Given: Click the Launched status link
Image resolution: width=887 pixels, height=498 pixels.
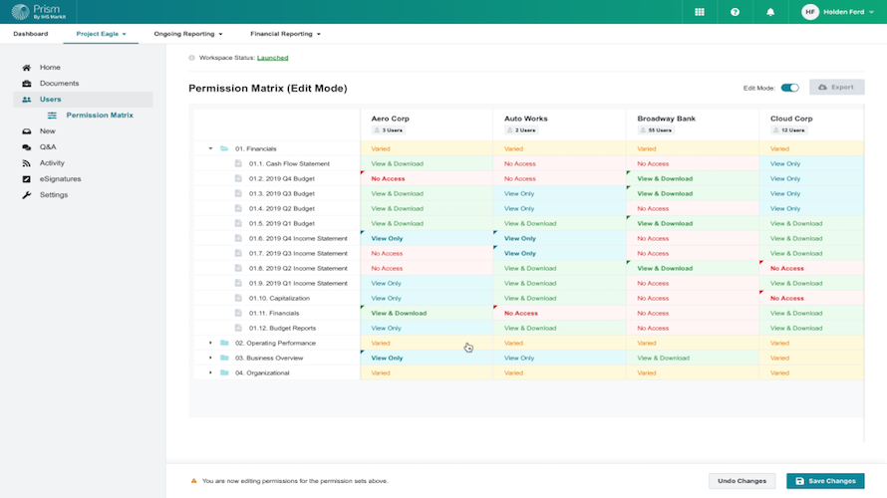Looking at the screenshot, I should click(273, 58).
